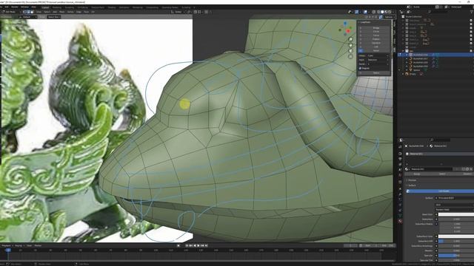Image resolution: width=474 pixels, height=266 pixels.
Task: Click the Subsurface IOR slider
Action: coord(456,242)
